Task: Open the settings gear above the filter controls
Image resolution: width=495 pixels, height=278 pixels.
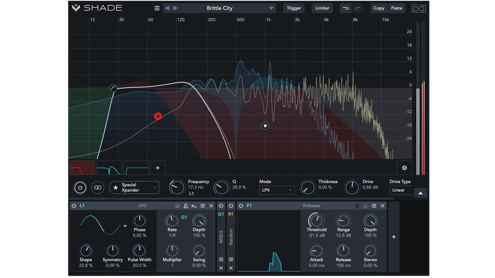Action: [x=404, y=167]
